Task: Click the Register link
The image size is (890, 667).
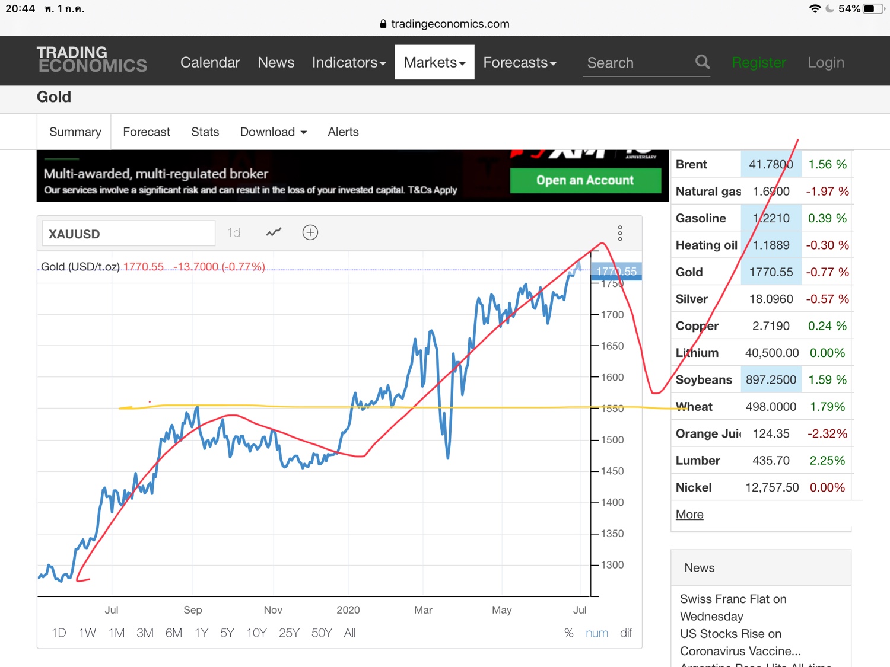Action: click(759, 62)
